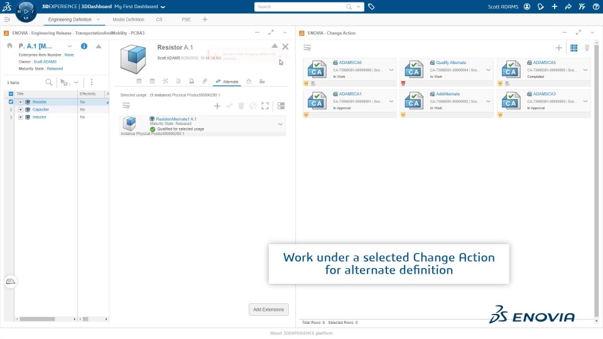Expand the Capacitor tree node

[20, 109]
